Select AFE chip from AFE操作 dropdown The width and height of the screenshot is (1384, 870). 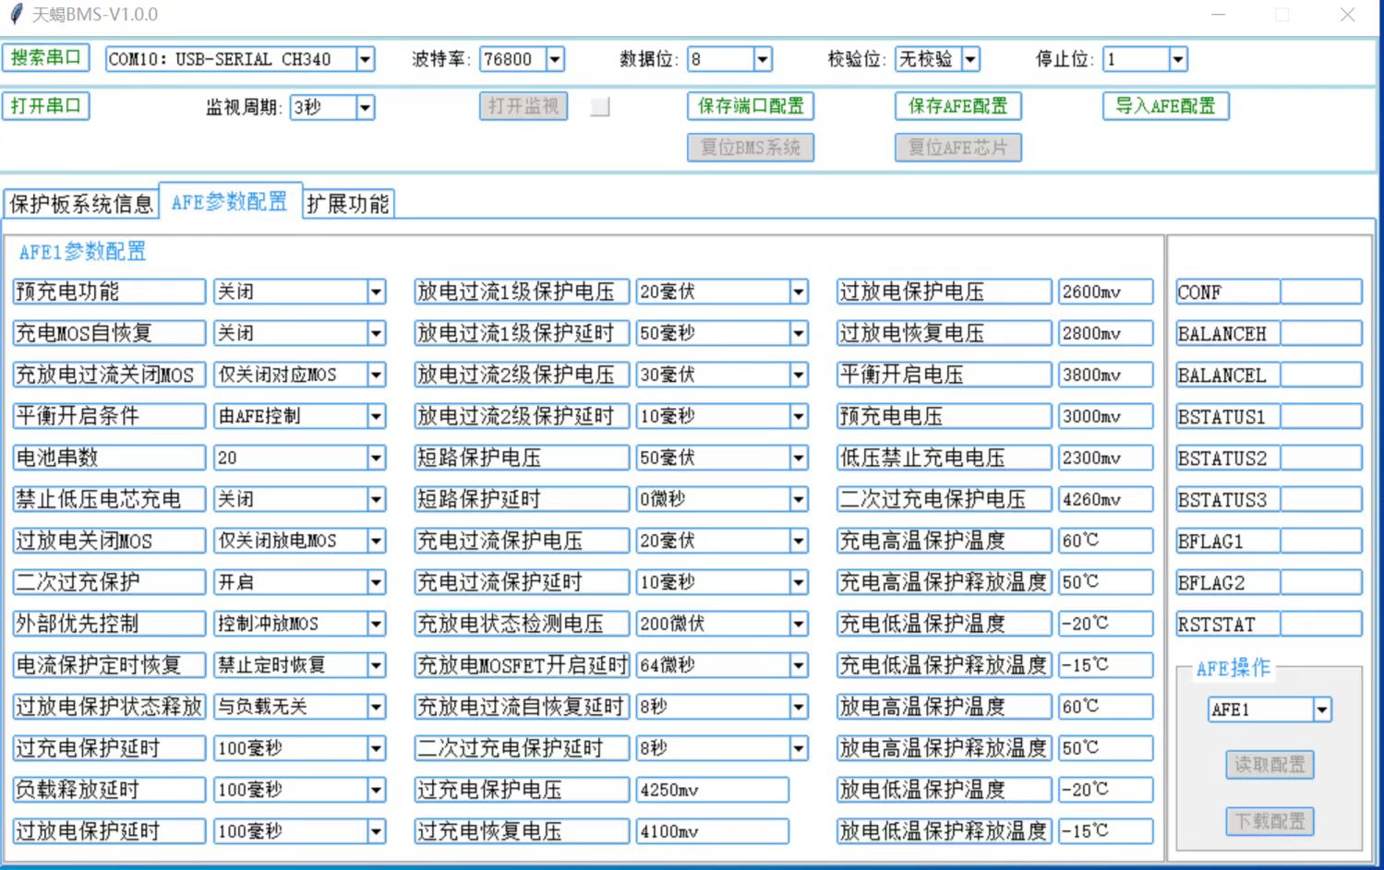click(x=1322, y=709)
